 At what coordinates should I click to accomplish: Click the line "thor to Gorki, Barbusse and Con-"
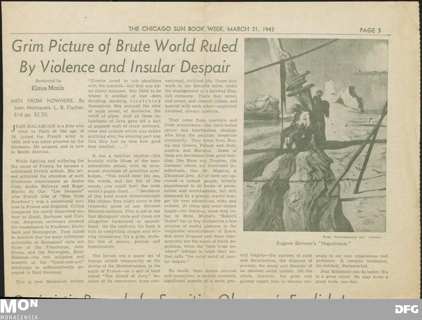tap(47, 217)
